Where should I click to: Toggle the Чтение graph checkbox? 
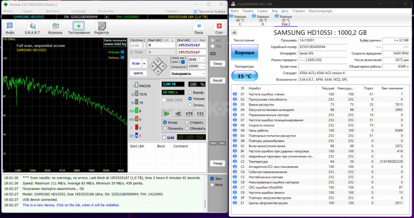(x=122, y=52)
